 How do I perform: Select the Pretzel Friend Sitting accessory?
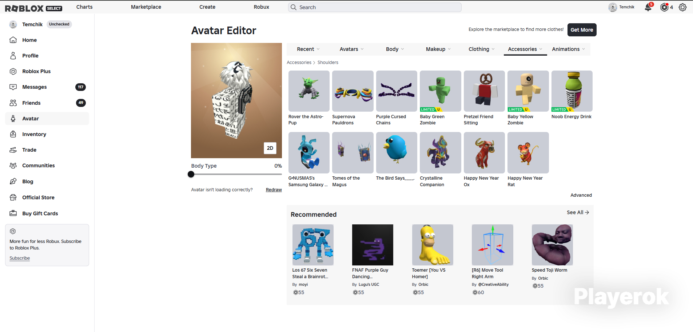point(484,91)
